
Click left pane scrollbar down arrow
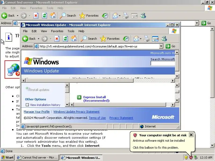(x=67, y=105)
